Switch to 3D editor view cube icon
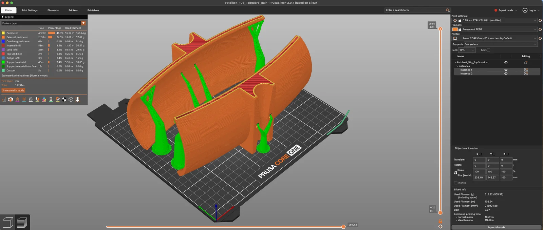 (7, 223)
